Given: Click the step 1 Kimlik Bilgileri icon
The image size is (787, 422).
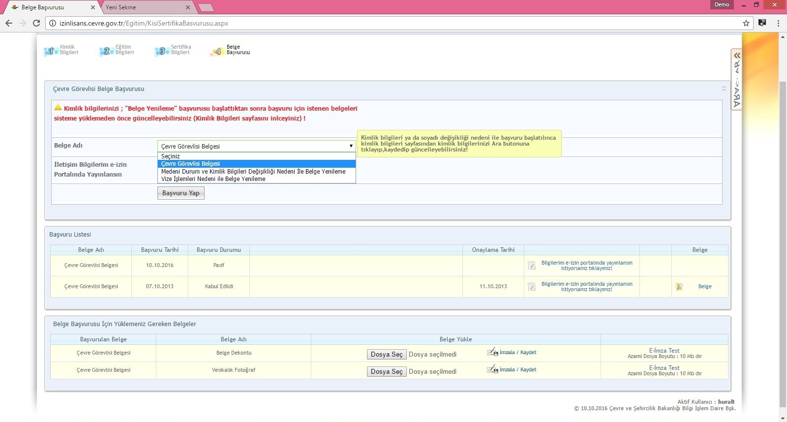Looking at the screenshot, I should point(51,51).
